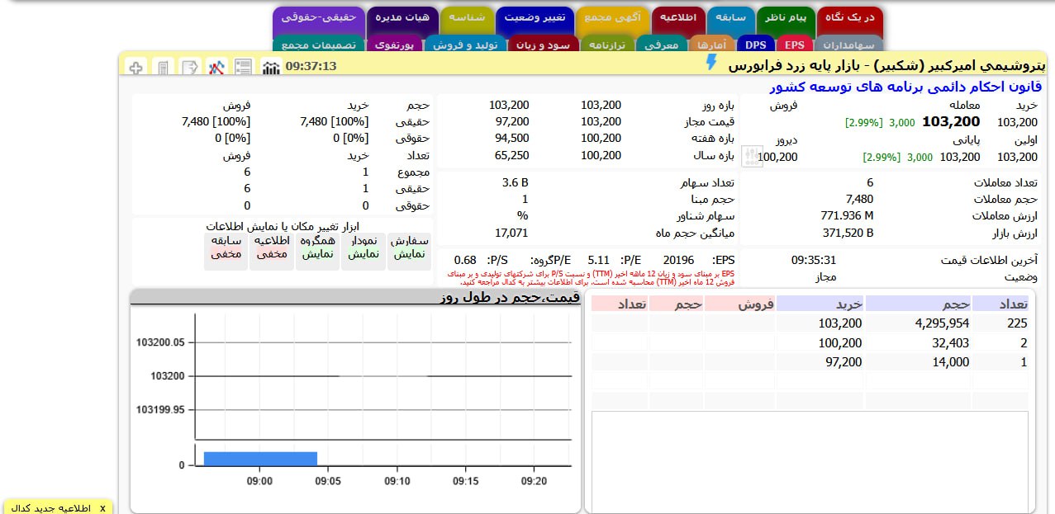Close the اطلاعیه جدید کدال notification with x
Viewport: 1055px width, 514px height.
tap(102, 507)
